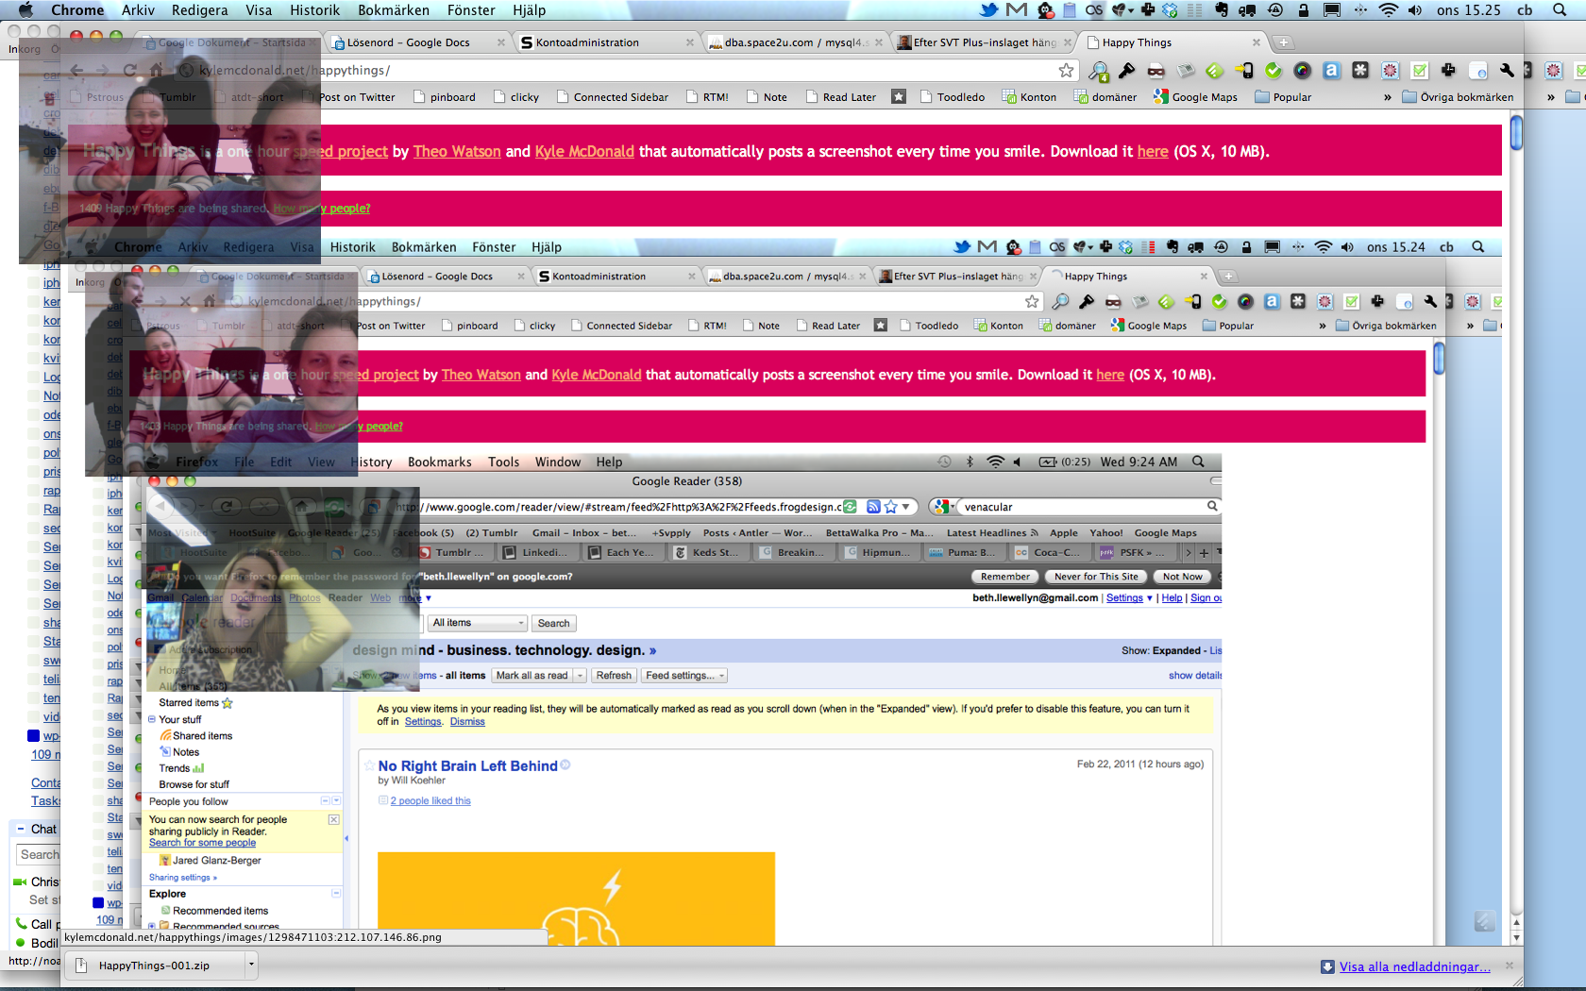Open the Evernote elephant icon in the macOS menu bar
The image size is (1586, 991).
pyautogui.click(x=1221, y=10)
